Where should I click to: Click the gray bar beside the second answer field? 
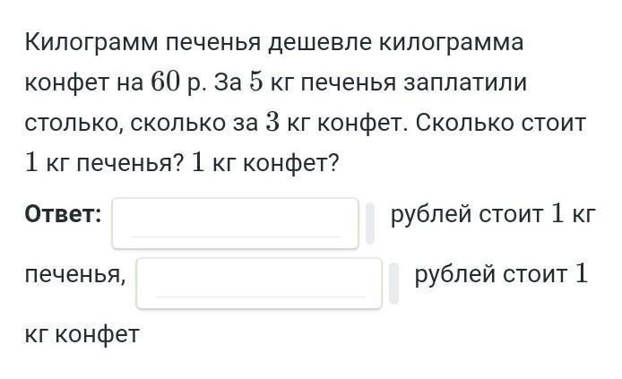[x=393, y=282]
